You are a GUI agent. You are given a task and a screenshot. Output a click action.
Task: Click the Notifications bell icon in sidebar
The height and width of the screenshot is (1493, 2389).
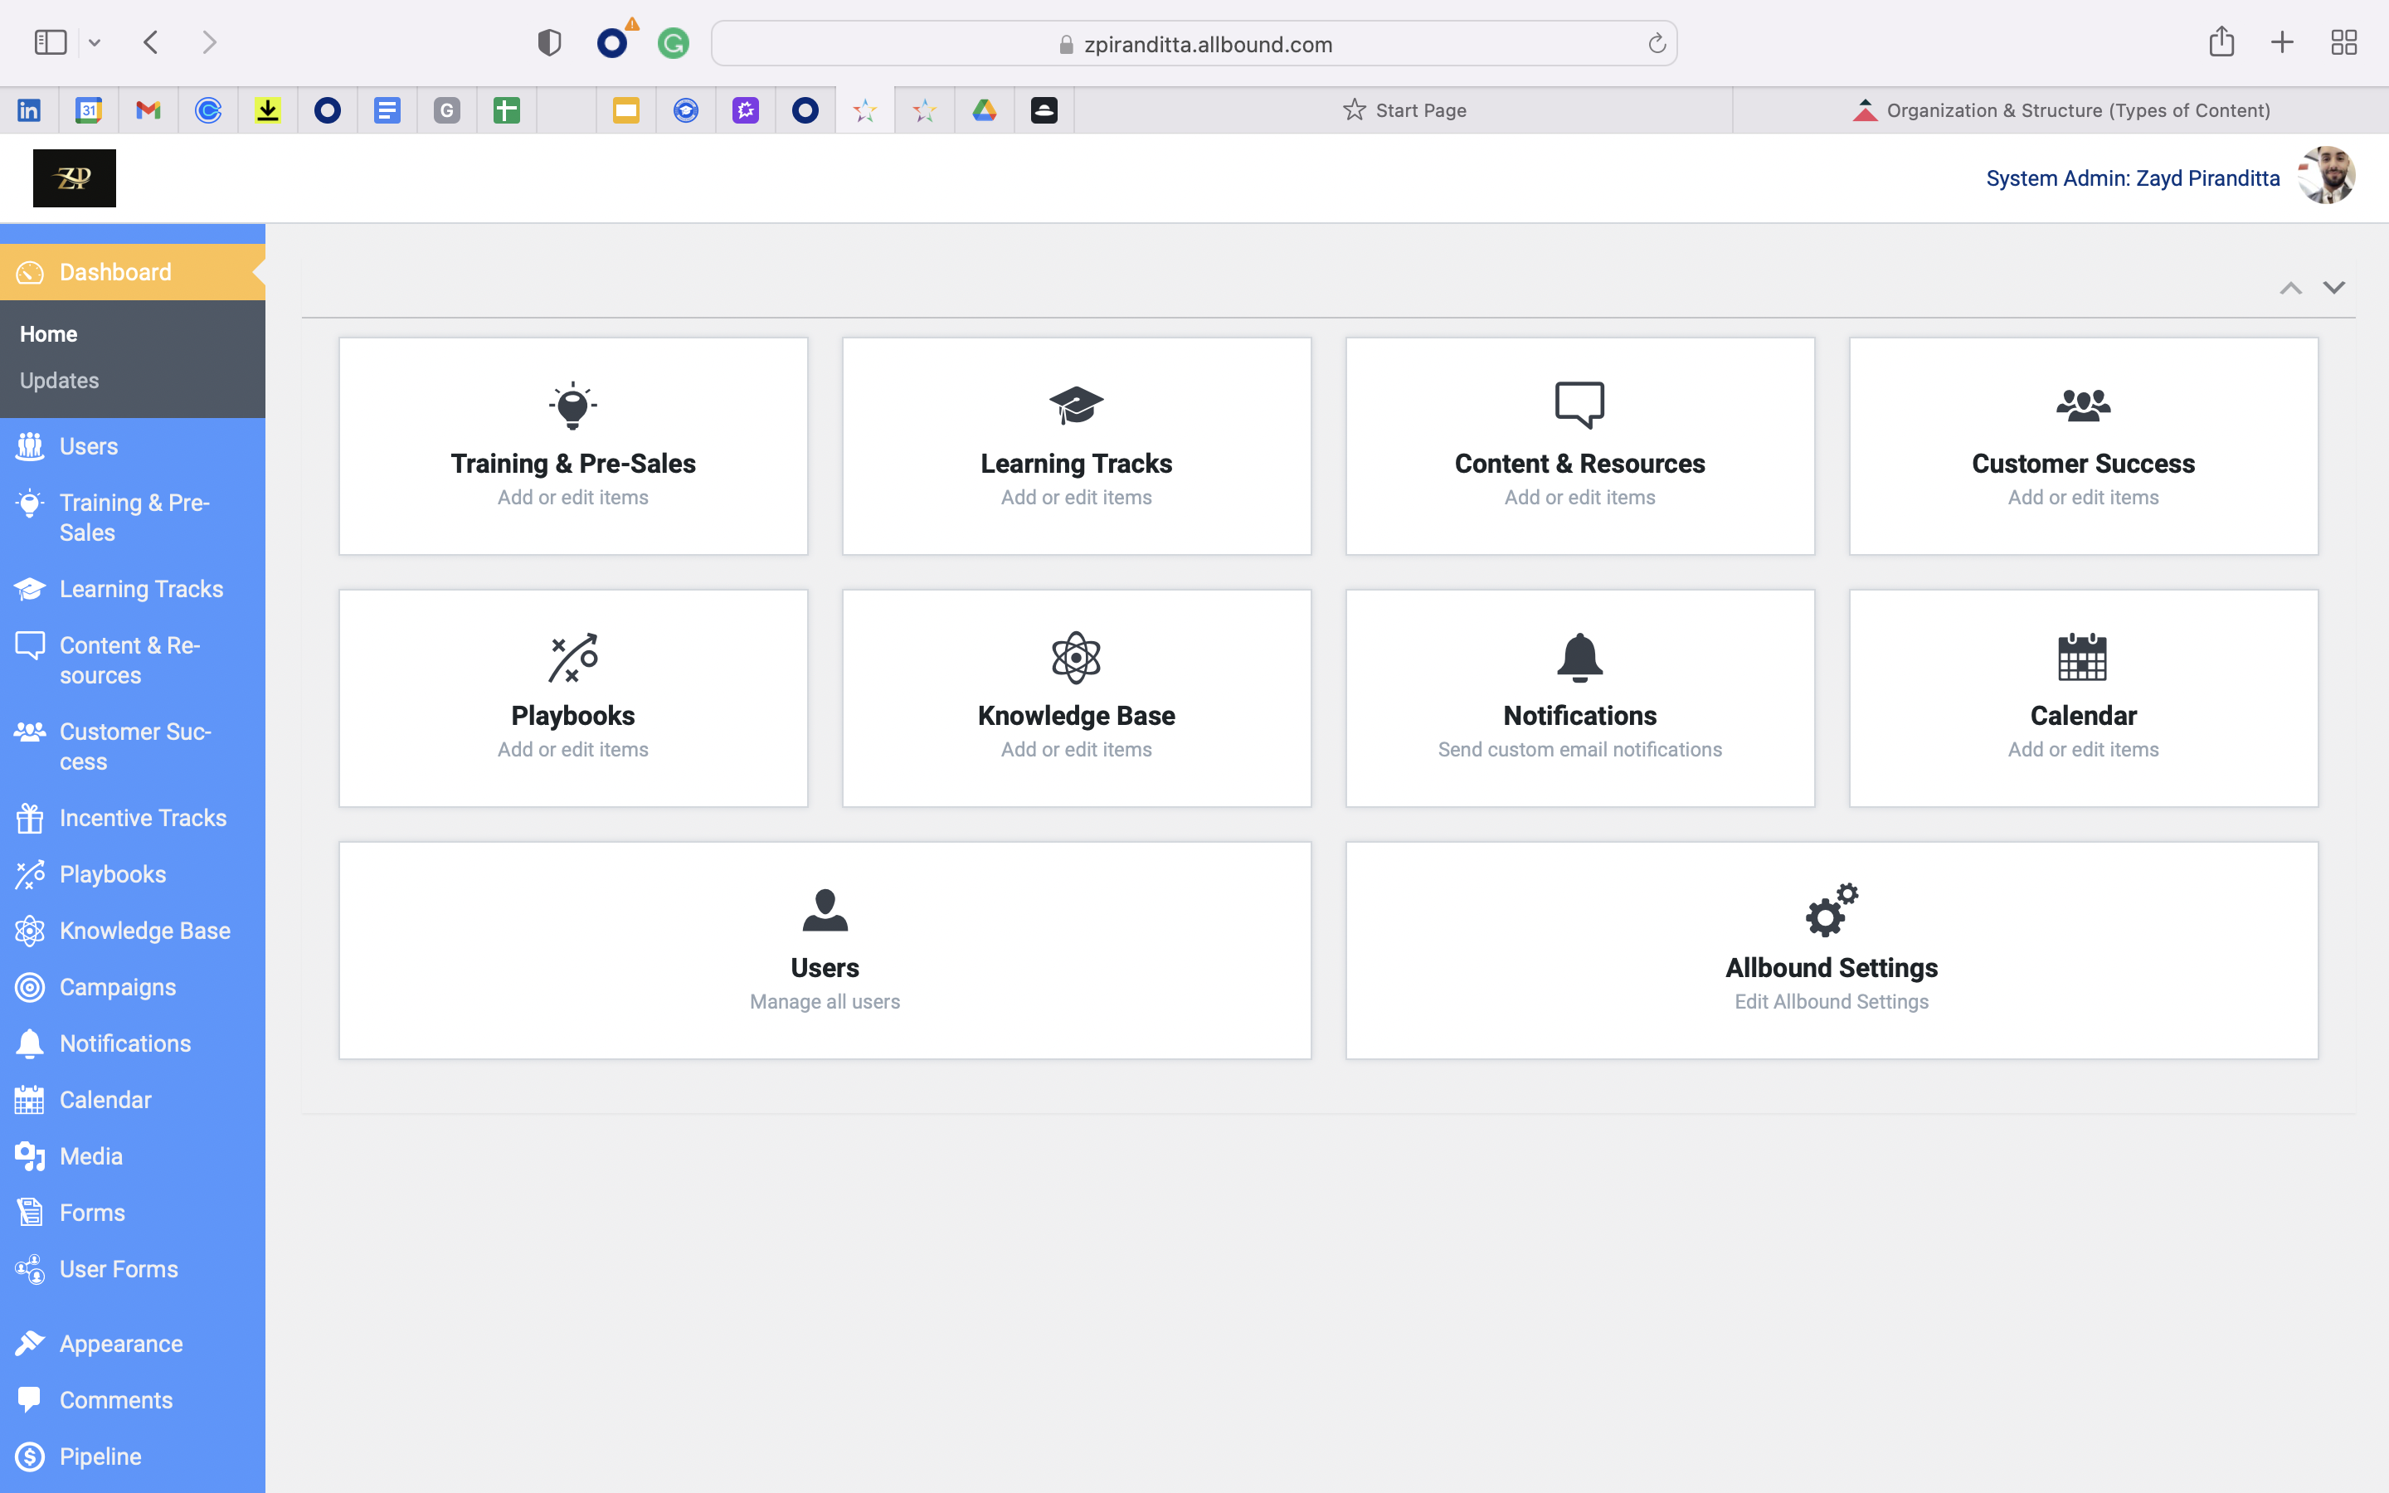[x=30, y=1043]
